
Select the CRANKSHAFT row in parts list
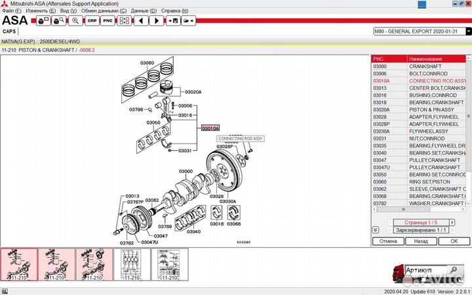(x=420, y=66)
